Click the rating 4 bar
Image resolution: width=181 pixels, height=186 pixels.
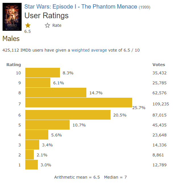click(37, 135)
